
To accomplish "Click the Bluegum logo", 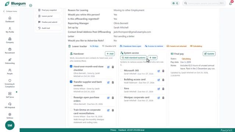I will tap(15, 4).
